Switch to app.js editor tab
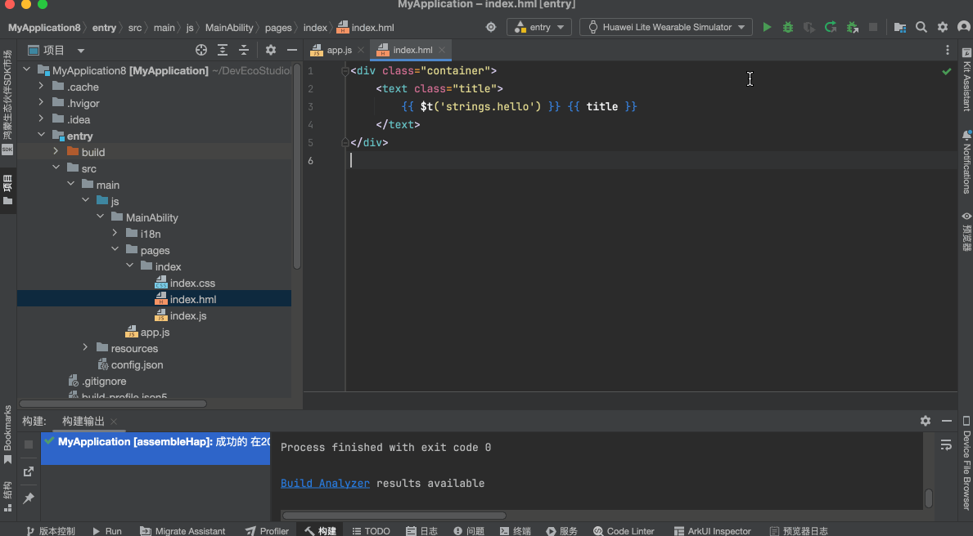 coord(339,50)
